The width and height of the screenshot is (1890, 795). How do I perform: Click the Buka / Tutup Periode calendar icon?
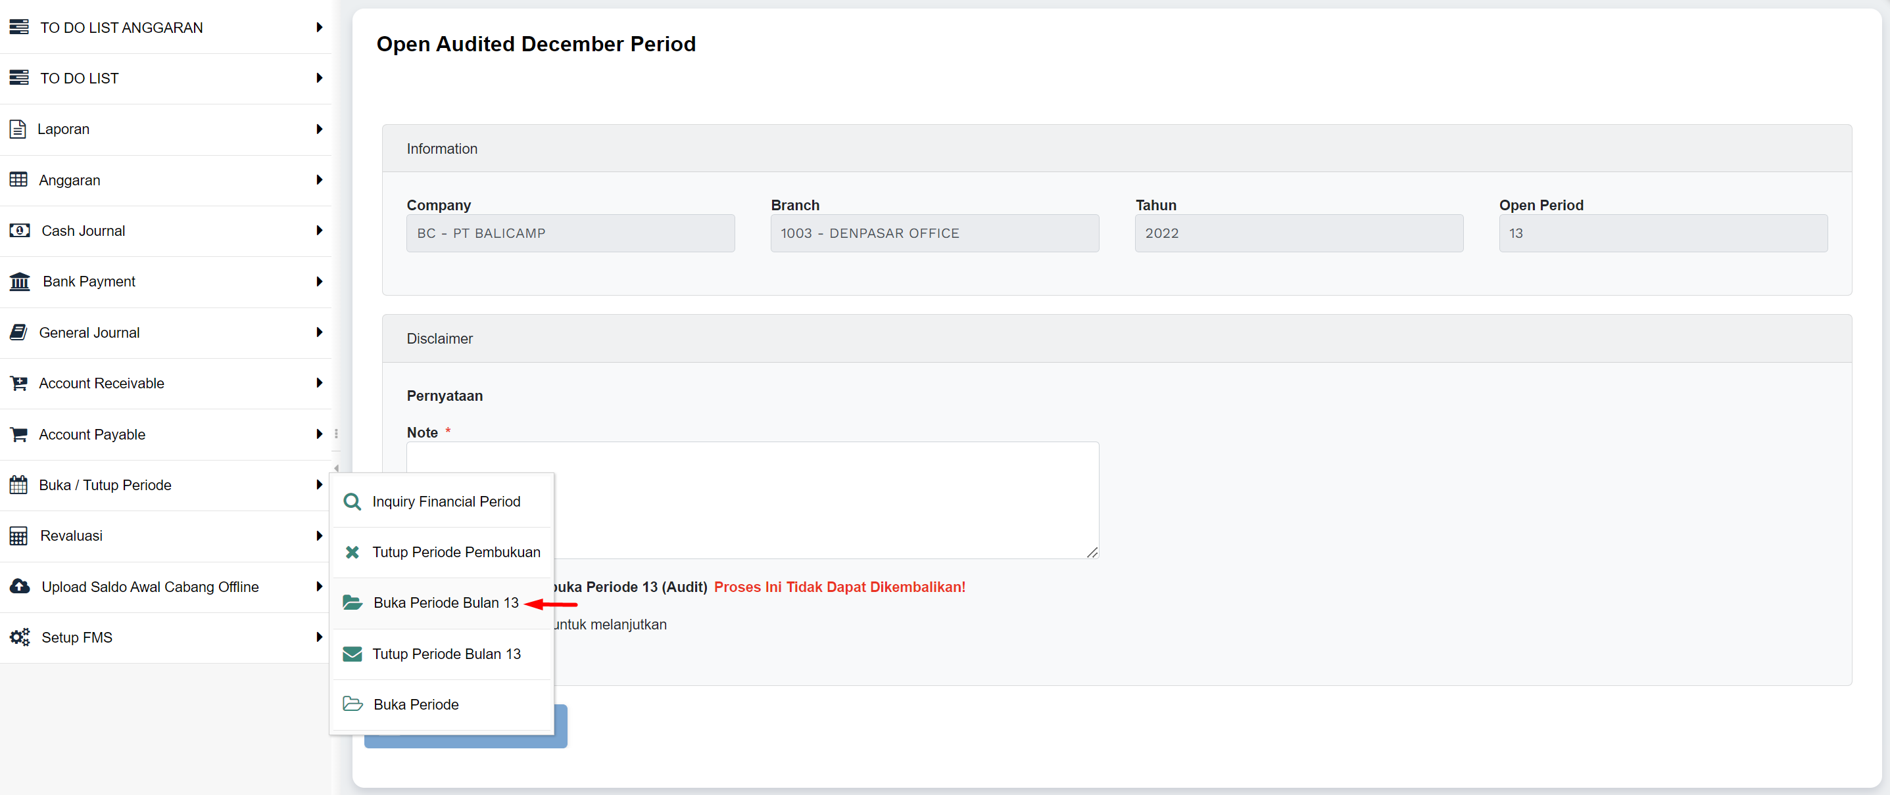click(18, 485)
